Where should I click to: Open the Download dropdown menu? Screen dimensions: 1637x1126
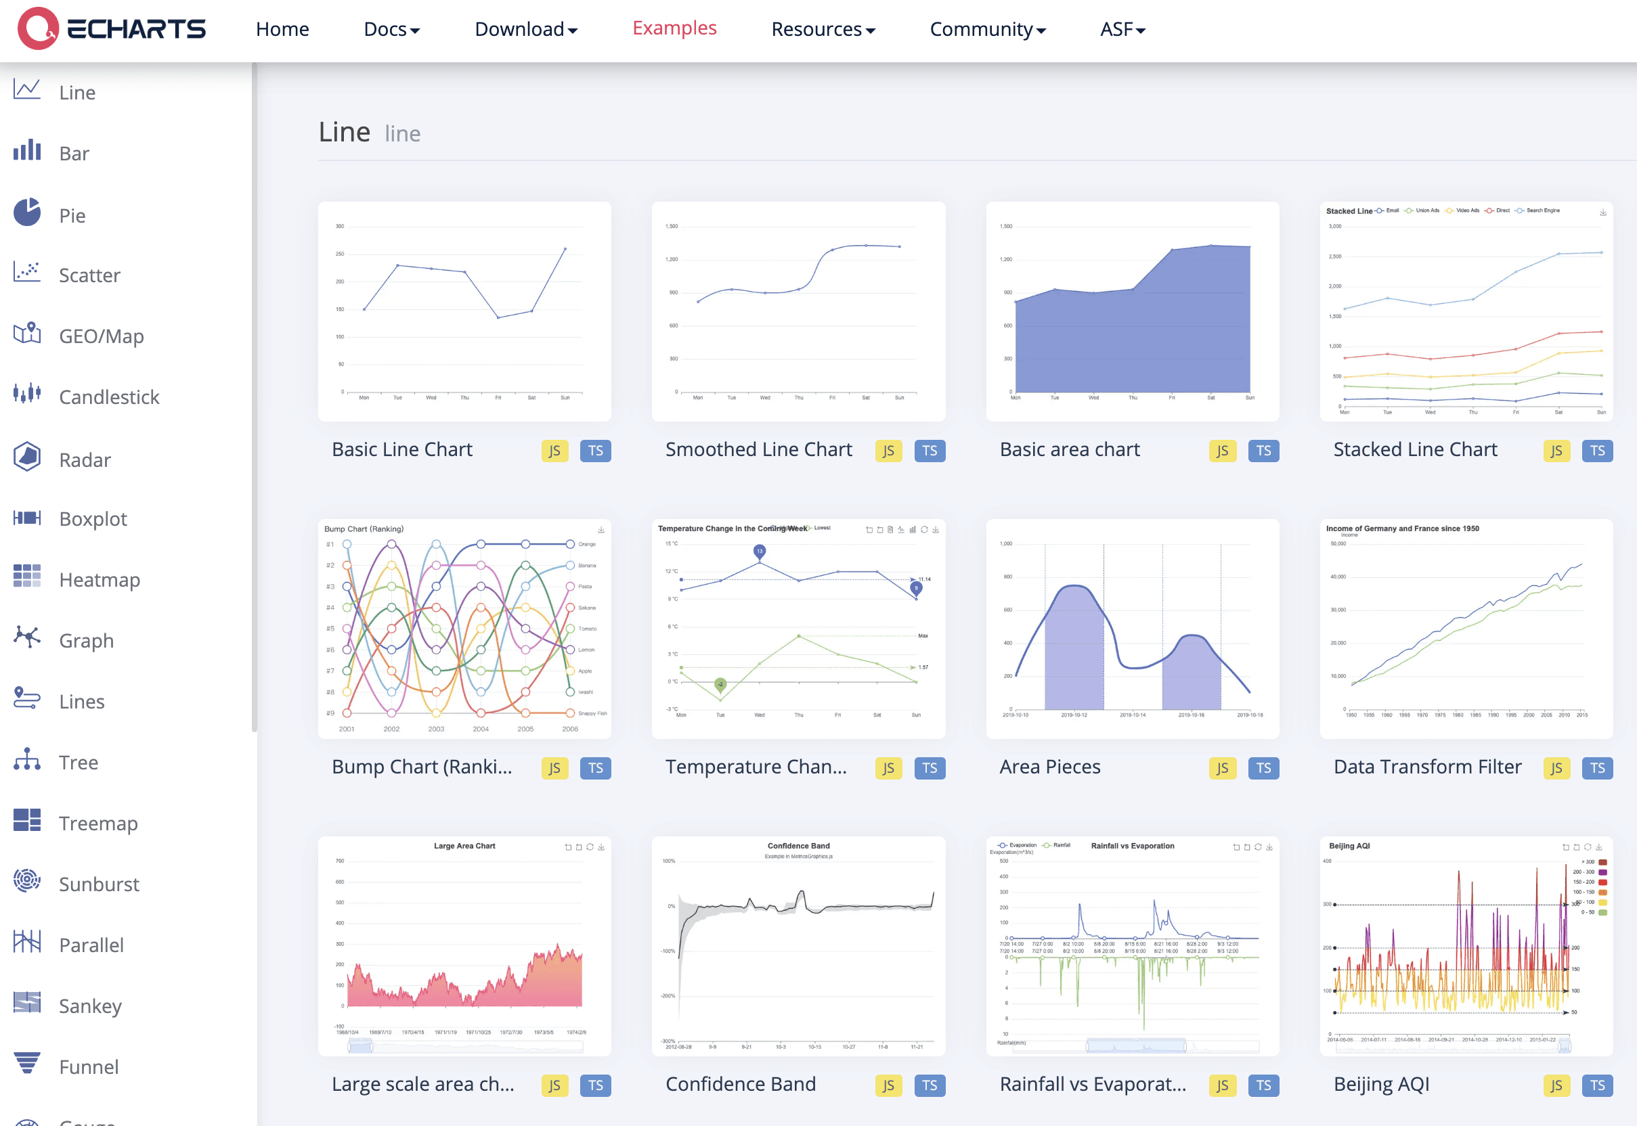(x=526, y=29)
